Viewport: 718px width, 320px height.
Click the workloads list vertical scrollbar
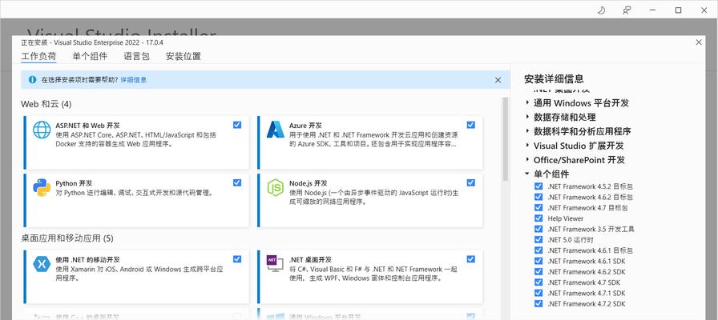pos(505,139)
